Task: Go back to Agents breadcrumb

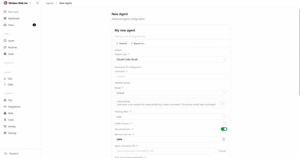Action: 50,3
